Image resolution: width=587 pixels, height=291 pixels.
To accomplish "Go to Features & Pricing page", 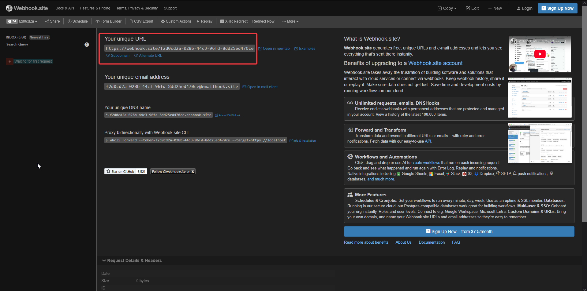I will click(x=95, y=8).
